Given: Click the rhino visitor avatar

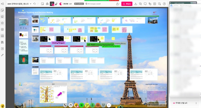Looking at the screenshot, I should coord(103,105).
